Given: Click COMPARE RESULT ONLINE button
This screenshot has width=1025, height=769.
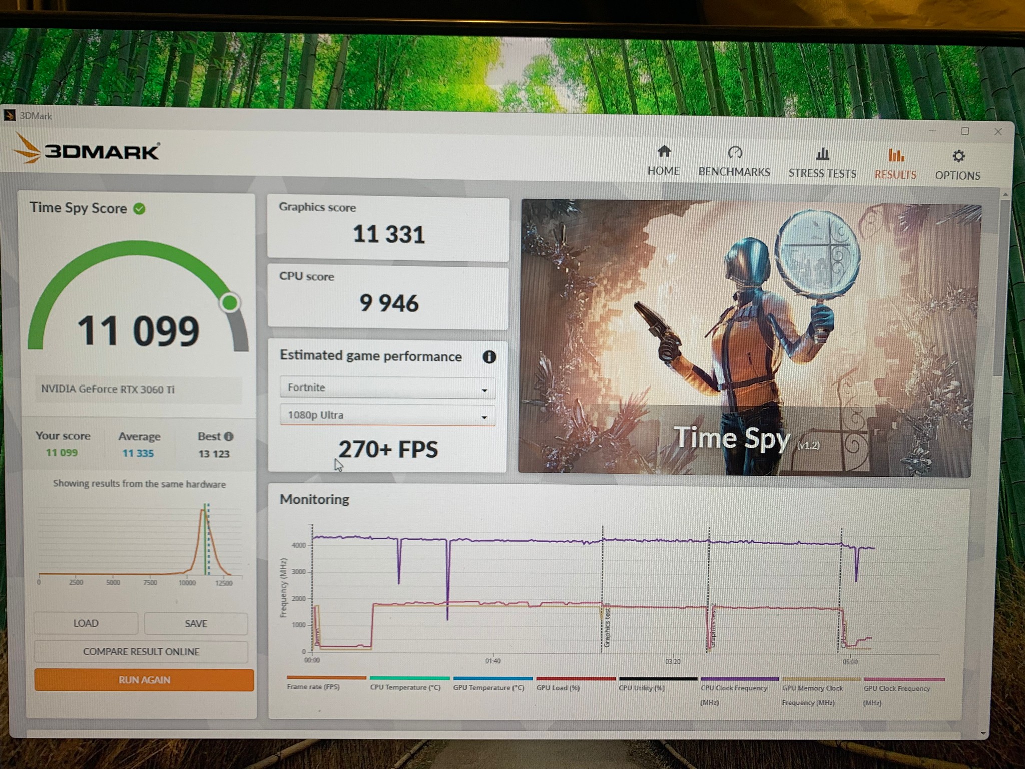Looking at the screenshot, I should click(141, 652).
